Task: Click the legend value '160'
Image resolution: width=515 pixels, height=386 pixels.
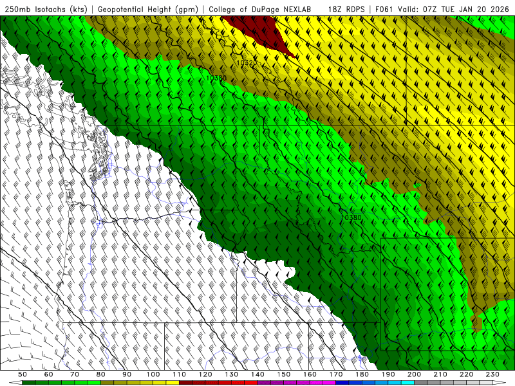Action: point(310,374)
